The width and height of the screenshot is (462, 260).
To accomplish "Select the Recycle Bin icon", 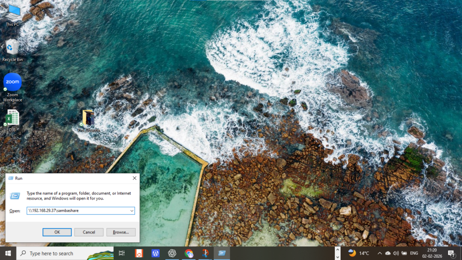I will [x=12, y=50].
